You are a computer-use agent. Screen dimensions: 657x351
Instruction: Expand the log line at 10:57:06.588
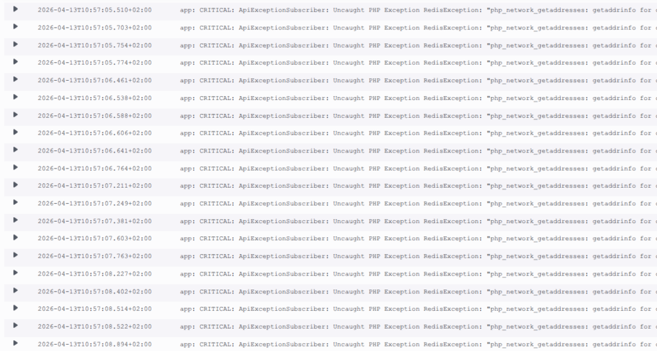coord(15,114)
